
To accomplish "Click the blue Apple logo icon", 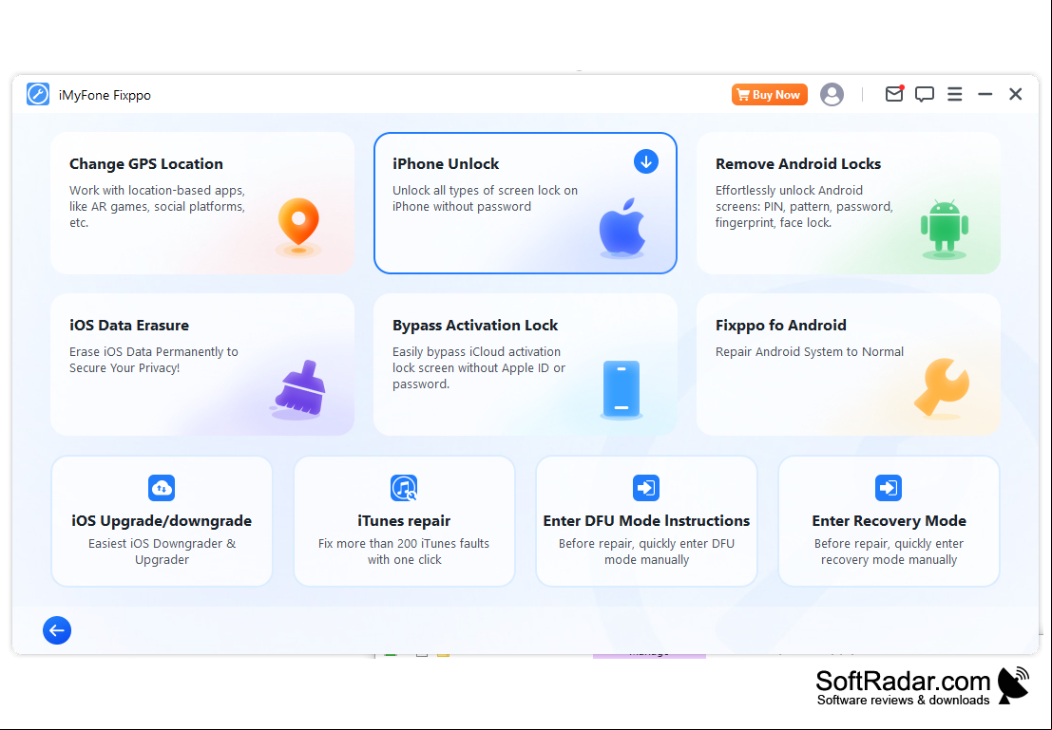I will pyautogui.click(x=622, y=228).
